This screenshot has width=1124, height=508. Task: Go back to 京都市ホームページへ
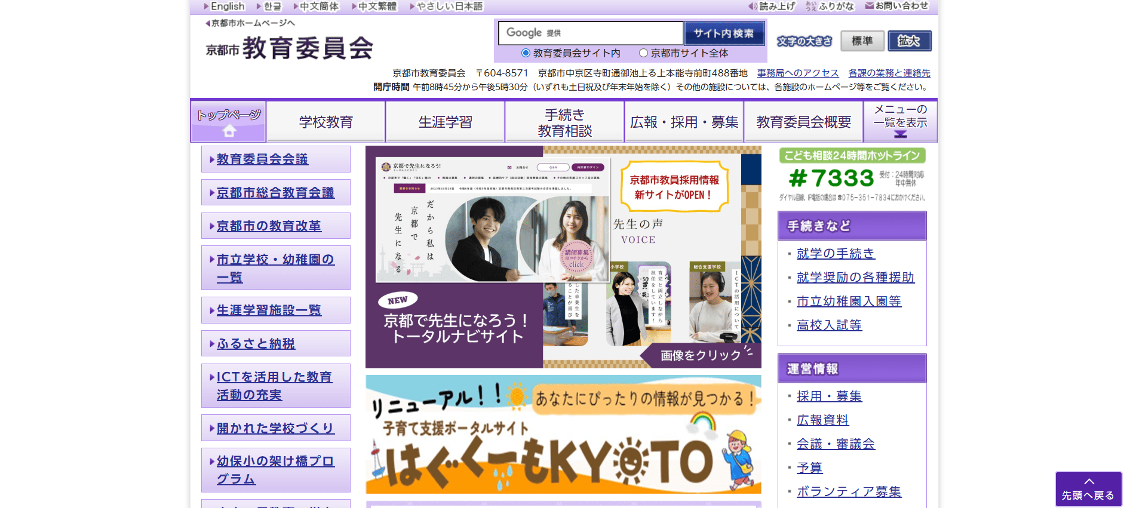[250, 23]
